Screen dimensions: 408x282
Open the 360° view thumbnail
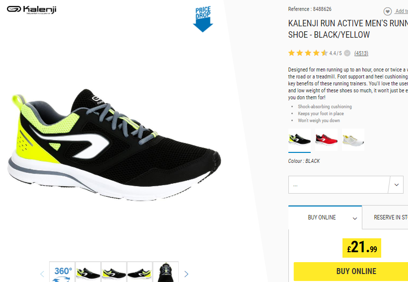tap(62, 272)
